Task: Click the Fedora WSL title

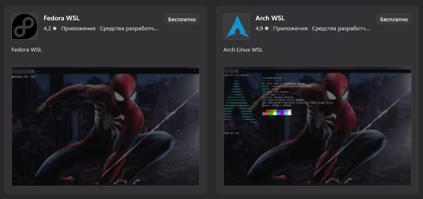Action: tap(62, 18)
